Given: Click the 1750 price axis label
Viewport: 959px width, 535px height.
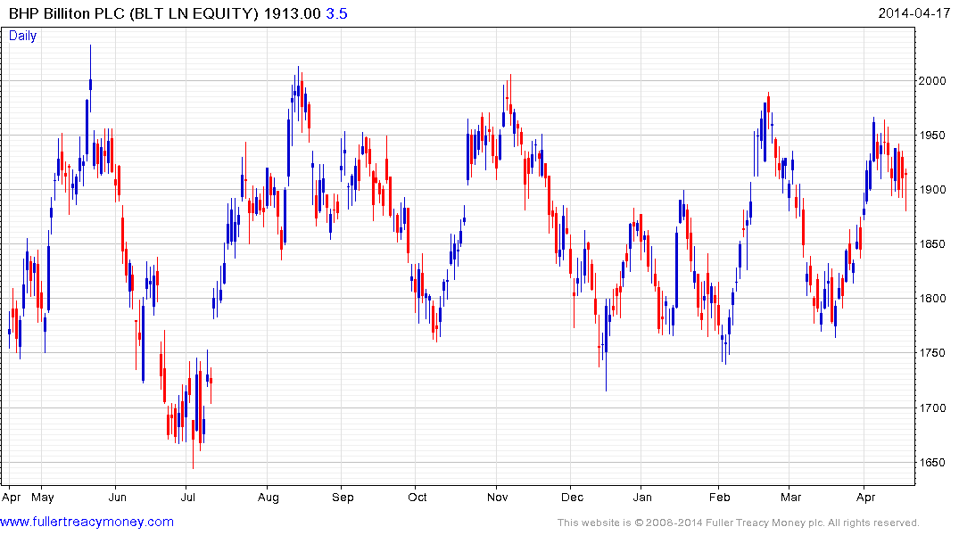Looking at the screenshot, I should click(x=932, y=353).
